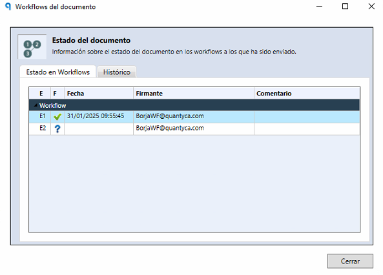The height and width of the screenshot is (275, 383).
Task: Click the E1 stage cell
Action: click(x=40, y=116)
